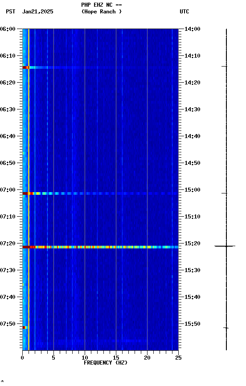This screenshot has height=386, width=246.
Task: Click the 07:50 PST time label
Action: point(8,324)
